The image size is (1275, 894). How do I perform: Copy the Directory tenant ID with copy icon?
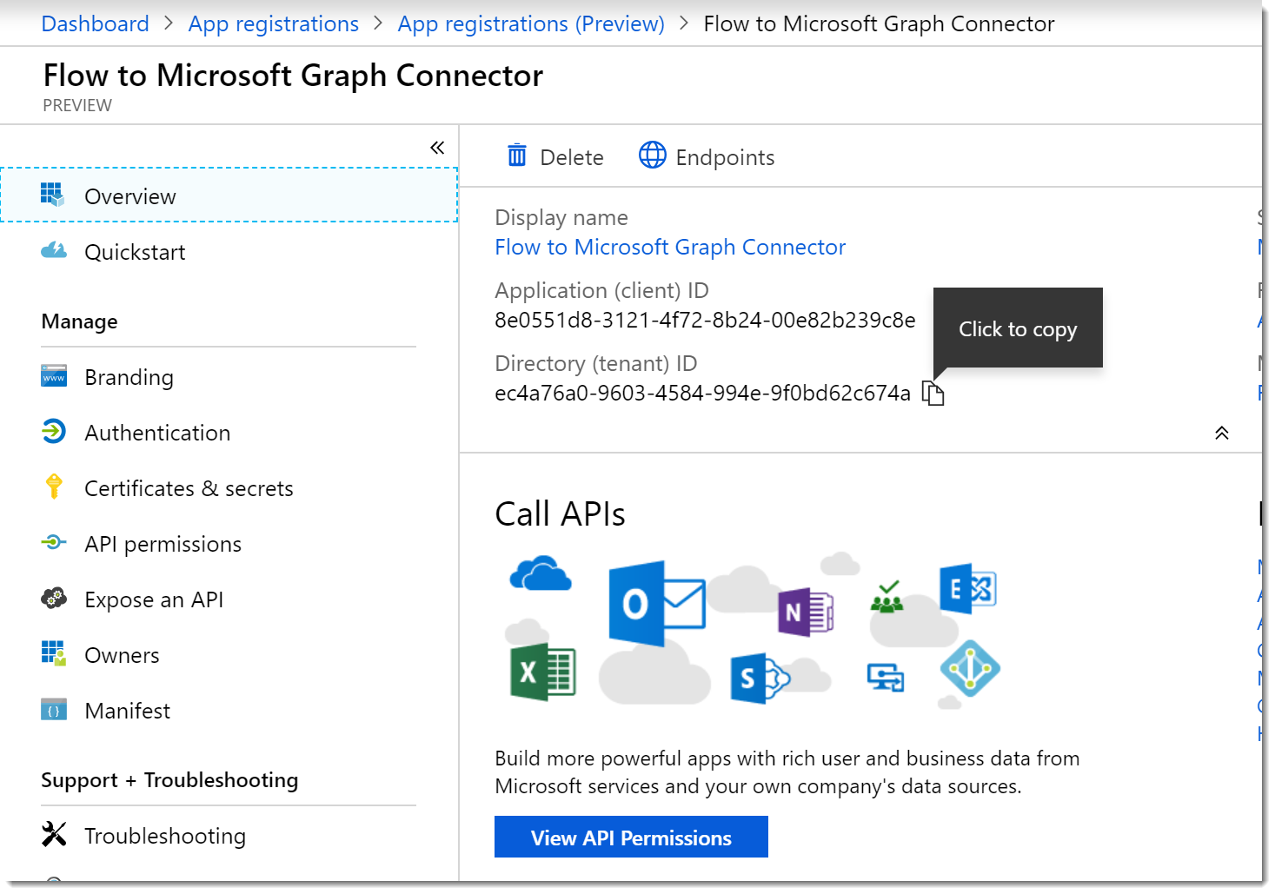[933, 394]
